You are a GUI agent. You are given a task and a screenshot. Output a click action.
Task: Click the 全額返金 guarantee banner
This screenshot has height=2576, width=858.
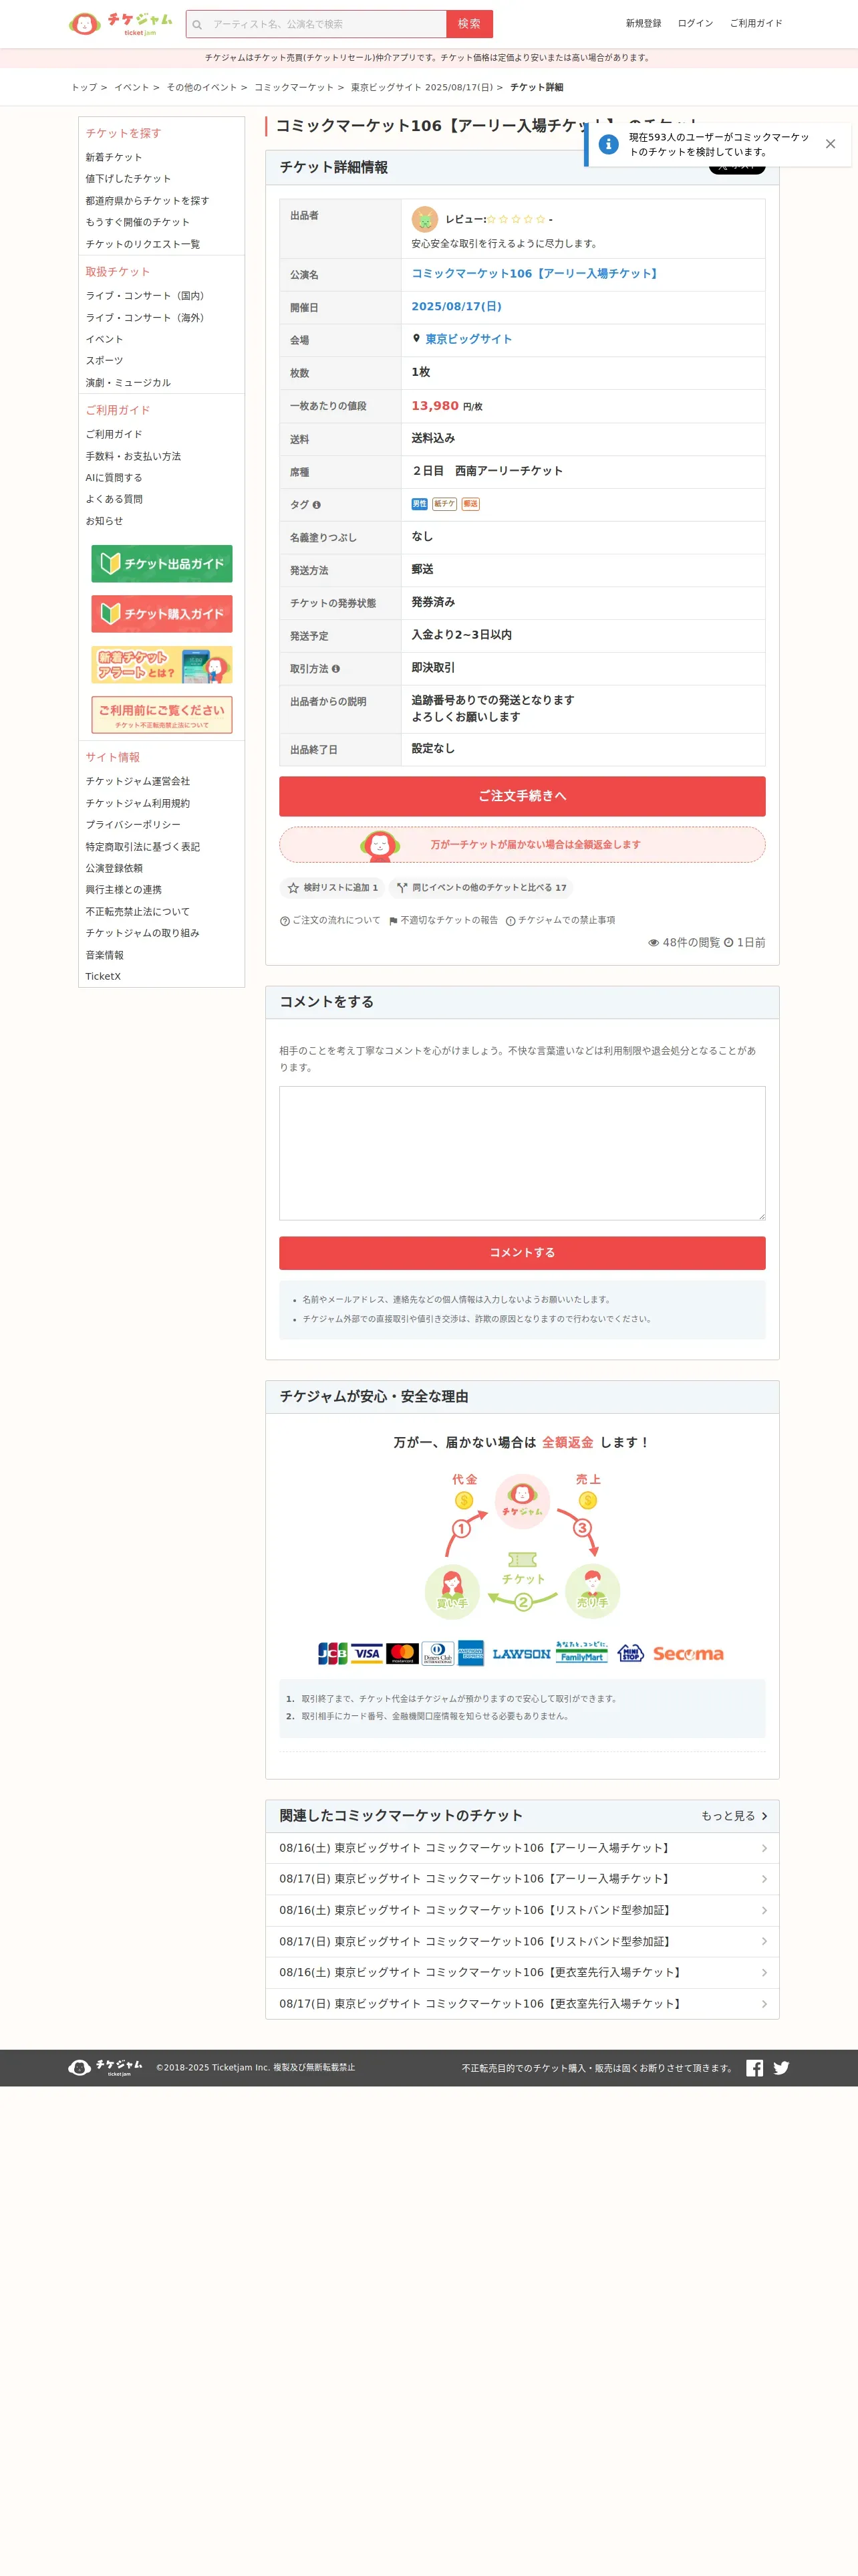523,845
